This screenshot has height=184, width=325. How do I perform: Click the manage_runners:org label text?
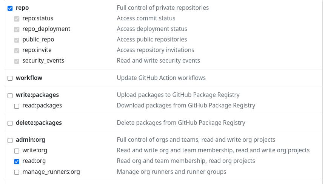point(51,172)
